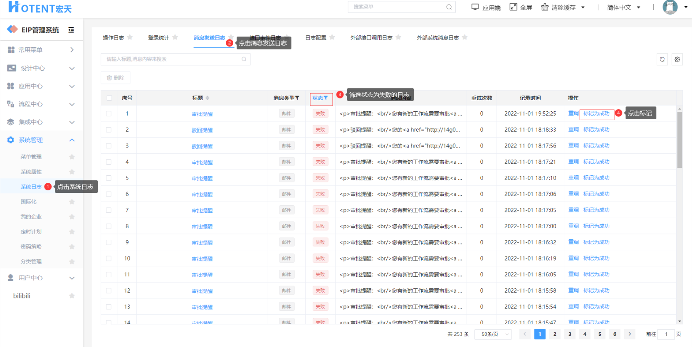Check the checkbox for row 1
Image resolution: width=692 pixels, height=347 pixels.
[x=109, y=113]
